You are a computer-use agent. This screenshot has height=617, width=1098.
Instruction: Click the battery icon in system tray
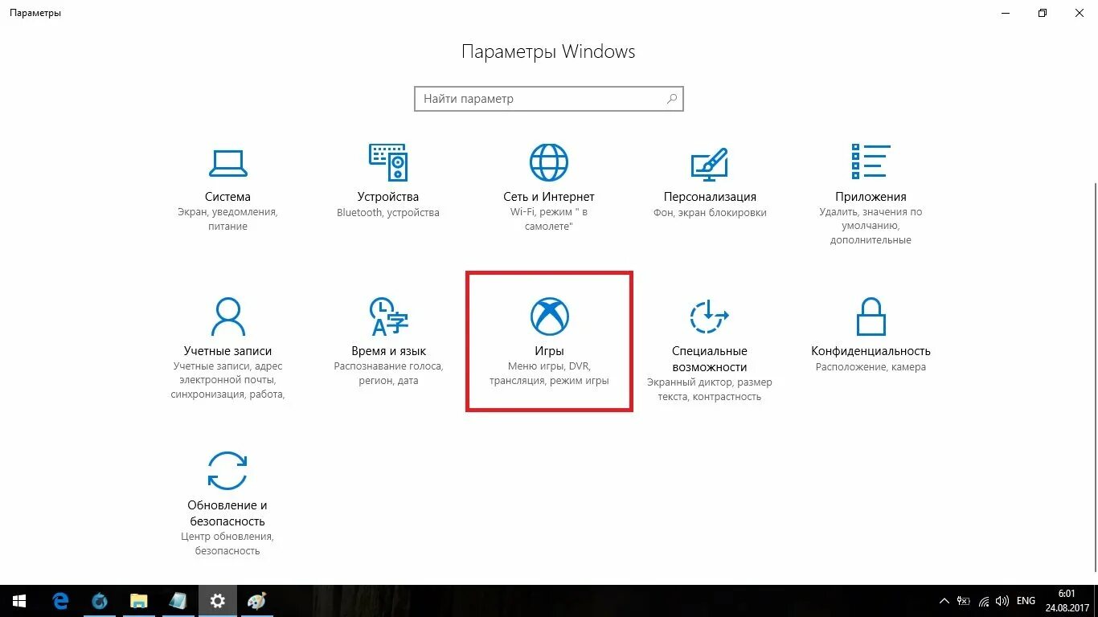[965, 601]
